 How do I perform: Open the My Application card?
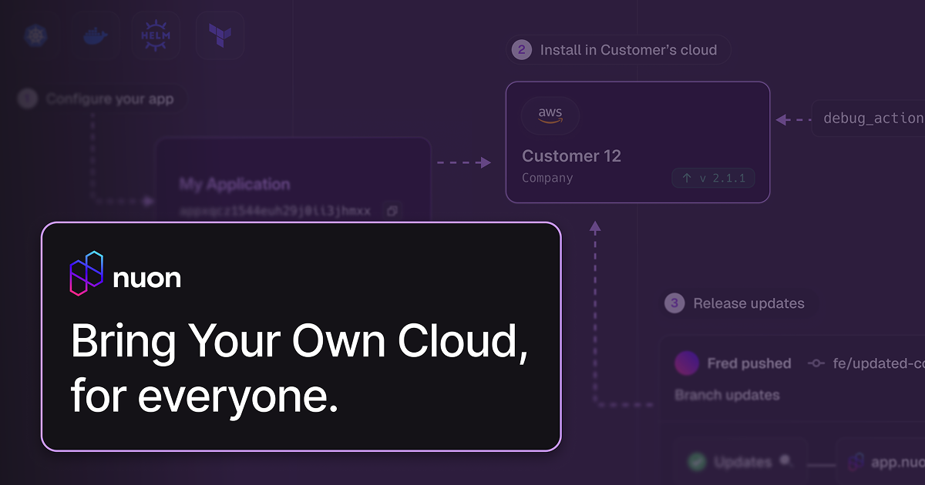click(234, 184)
